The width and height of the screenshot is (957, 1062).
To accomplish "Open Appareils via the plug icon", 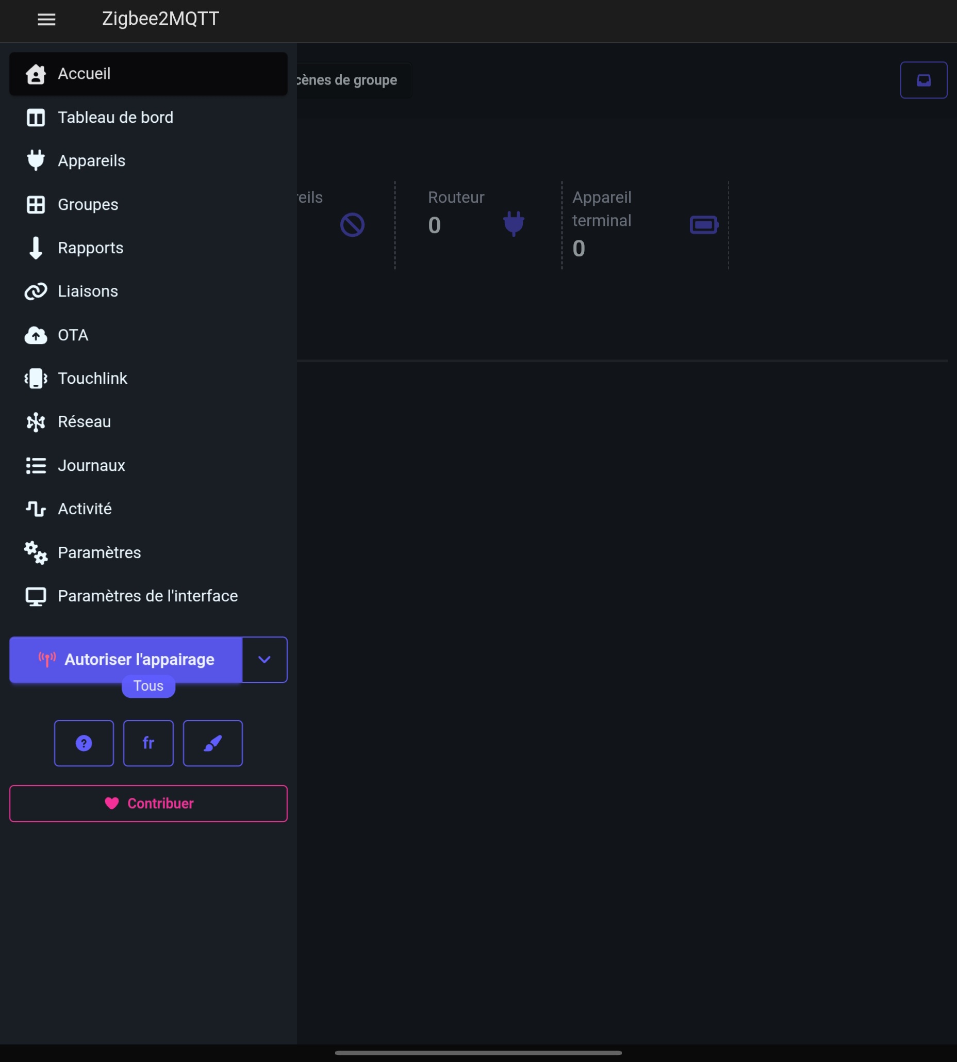I will pyautogui.click(x=36, y=160).
